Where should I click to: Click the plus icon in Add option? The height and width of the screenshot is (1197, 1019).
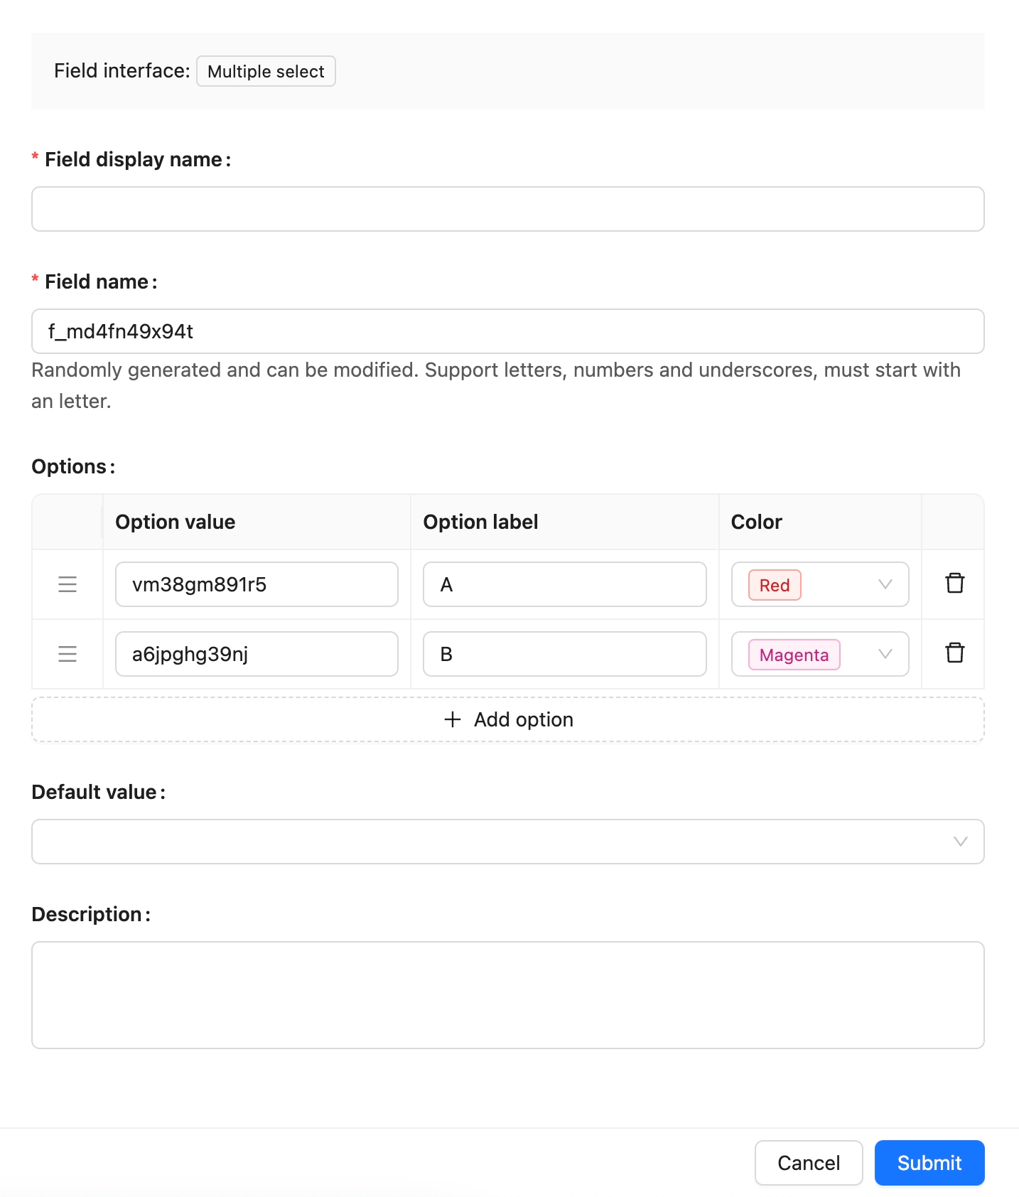click(x=453, y=719)
